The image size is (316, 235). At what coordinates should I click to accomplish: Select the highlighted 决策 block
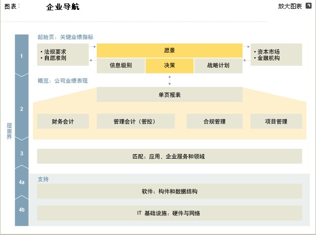169,66
